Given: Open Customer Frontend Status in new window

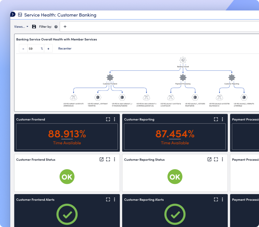Looking at the screenshot, I should [101, 159].
